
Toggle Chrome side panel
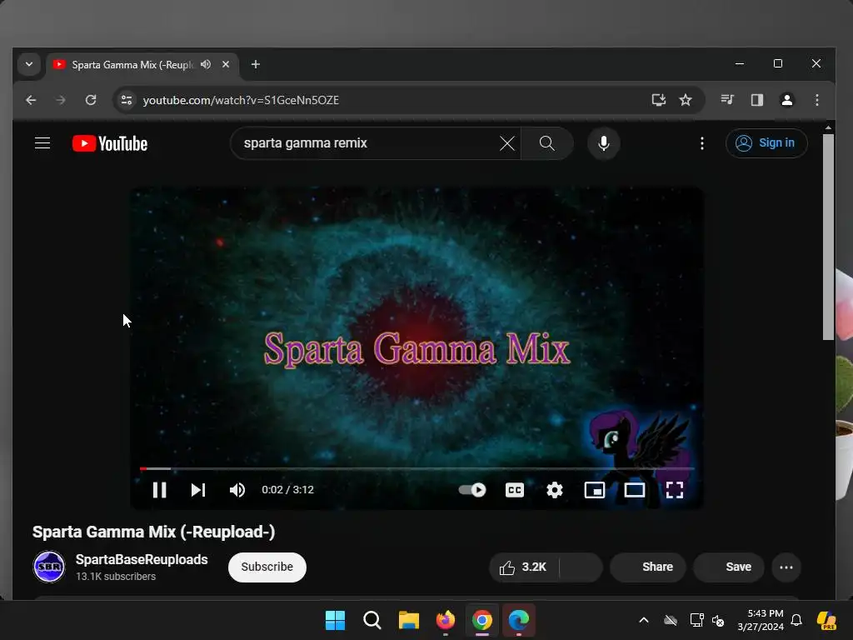coord(757,100)
